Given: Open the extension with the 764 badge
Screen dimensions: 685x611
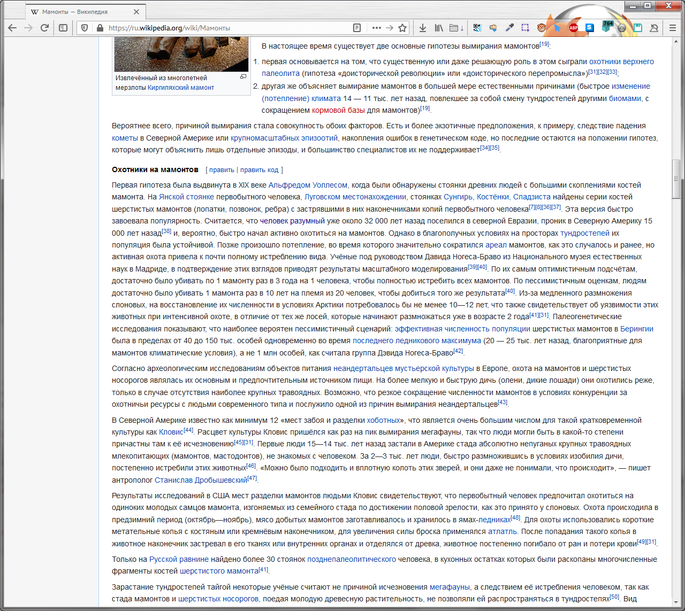Looking at the screenshot, I should pos(607,27).
